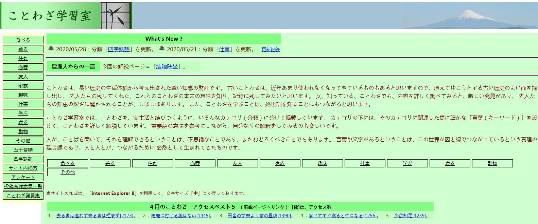Click 着る button in the bottom category row
Image resolution: width=538 pixels, height=224 pixels.
tap(110, 163)
